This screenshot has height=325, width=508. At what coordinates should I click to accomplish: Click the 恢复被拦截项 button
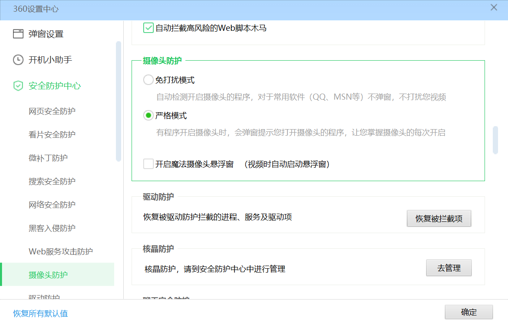439,218
